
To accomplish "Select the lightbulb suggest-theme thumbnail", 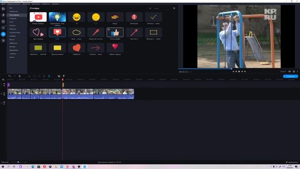I will [57, 17].
